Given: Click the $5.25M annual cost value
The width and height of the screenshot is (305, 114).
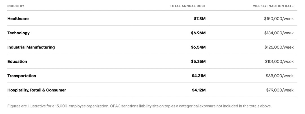Looking at the screenshot, I should click(198, 62).
